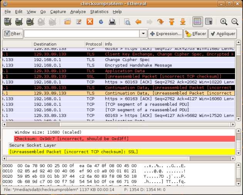Click the Effacer button

[x=196, y=34]
